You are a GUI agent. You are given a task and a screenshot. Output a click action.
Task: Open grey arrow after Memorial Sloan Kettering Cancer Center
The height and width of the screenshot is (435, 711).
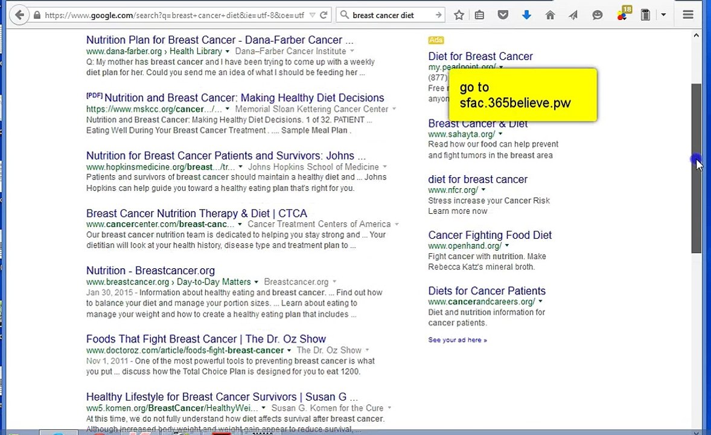point(394,109)
